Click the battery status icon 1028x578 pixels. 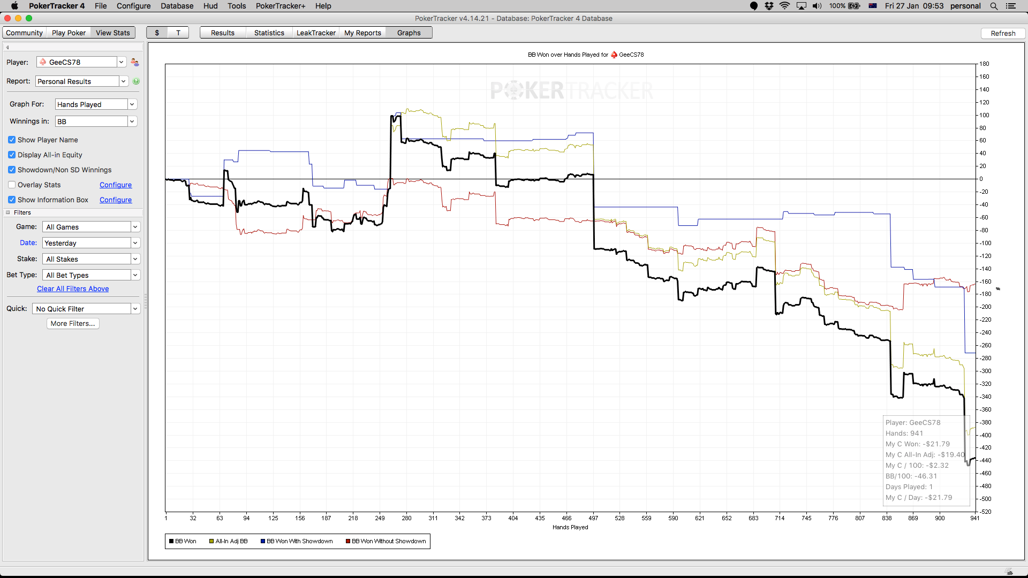click(854, 6)
